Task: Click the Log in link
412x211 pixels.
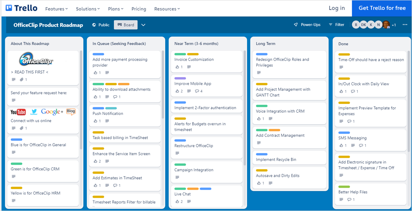Action: click(x=337, y=8)
